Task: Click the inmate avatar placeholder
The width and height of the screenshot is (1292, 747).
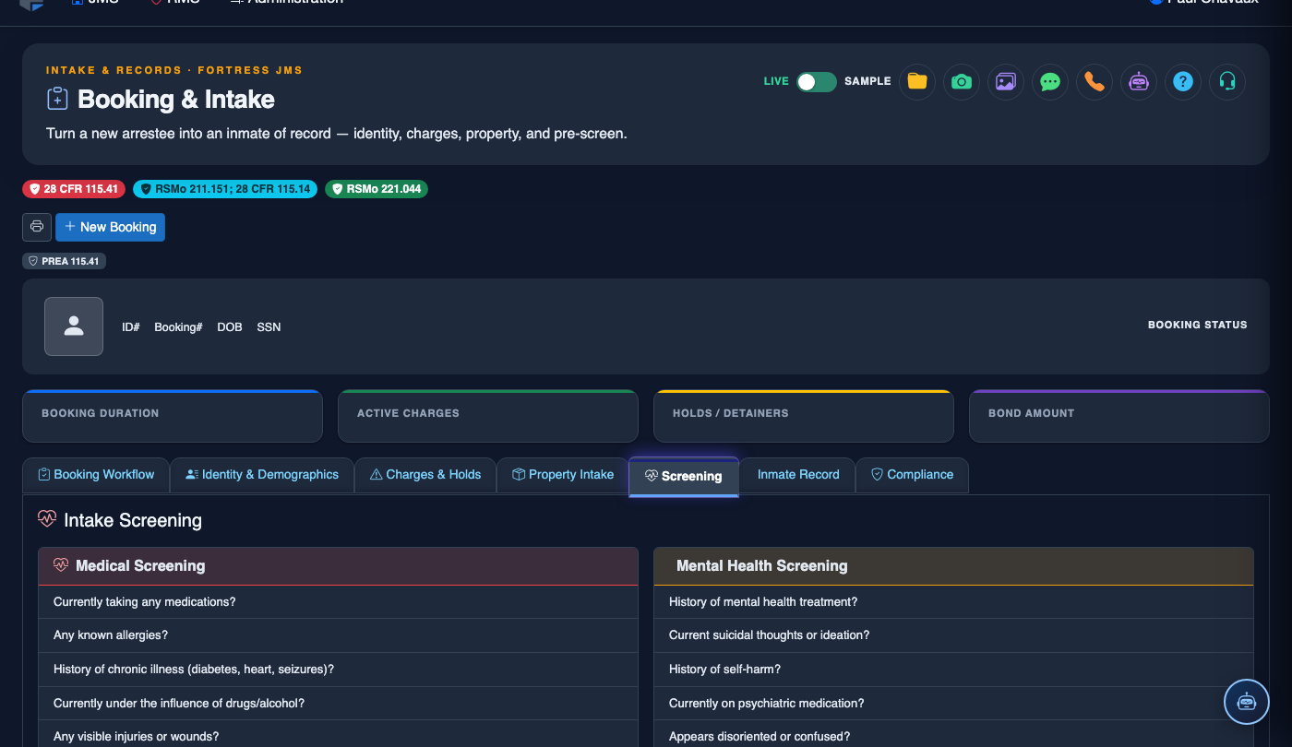Action: pyautogui.click(x=74, y=326)
